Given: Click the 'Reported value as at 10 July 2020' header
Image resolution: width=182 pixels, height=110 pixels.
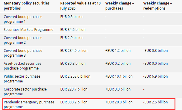Looking at the screenshot, I should click(80, 6).
